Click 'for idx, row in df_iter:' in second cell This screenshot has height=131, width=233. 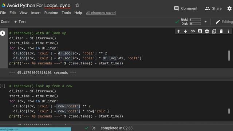point(33,101)
